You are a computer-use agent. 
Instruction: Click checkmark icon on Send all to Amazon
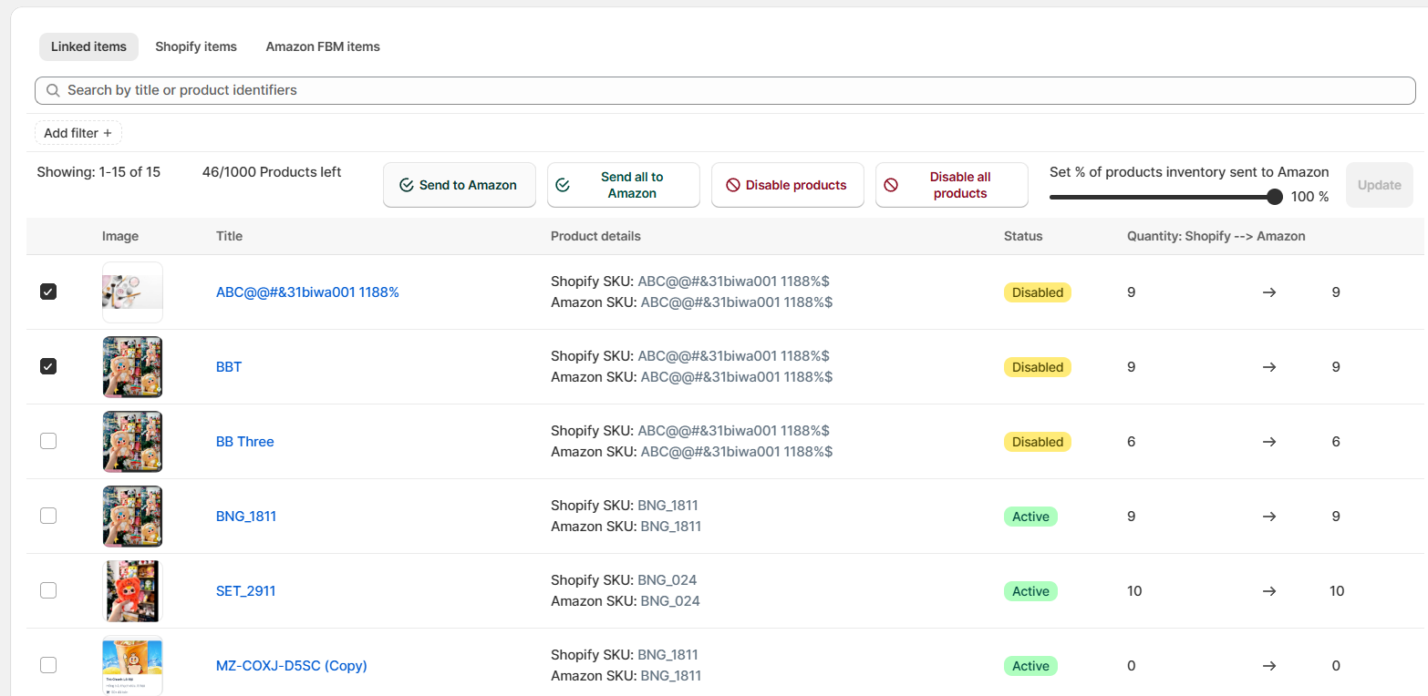[x=563, y=185]
